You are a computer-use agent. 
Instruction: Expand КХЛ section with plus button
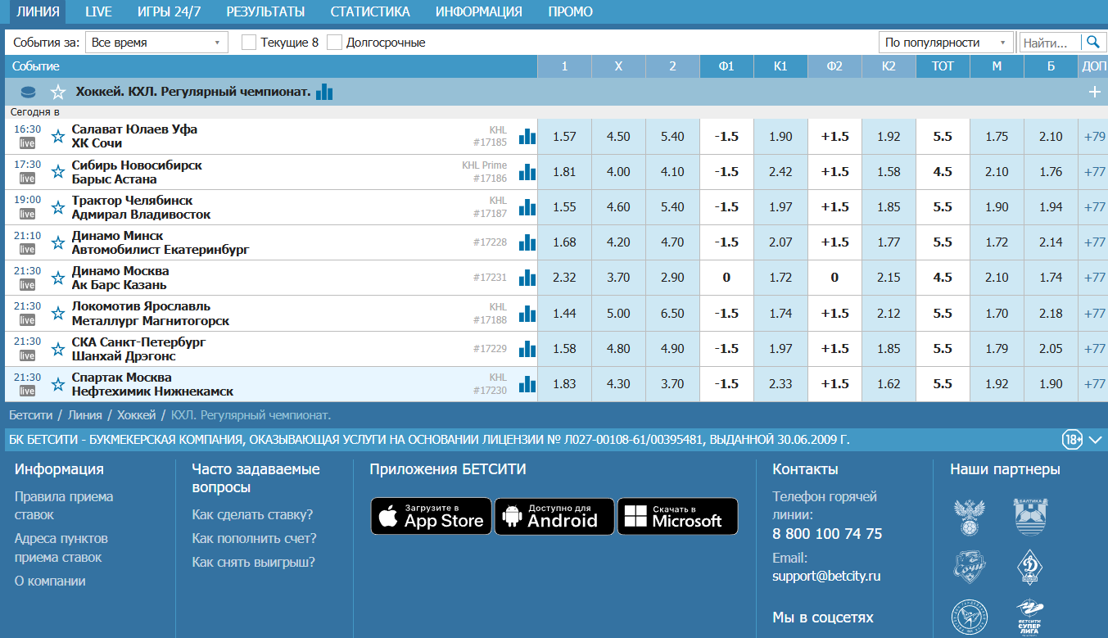pyautogui.click(x=1094, y=93)
